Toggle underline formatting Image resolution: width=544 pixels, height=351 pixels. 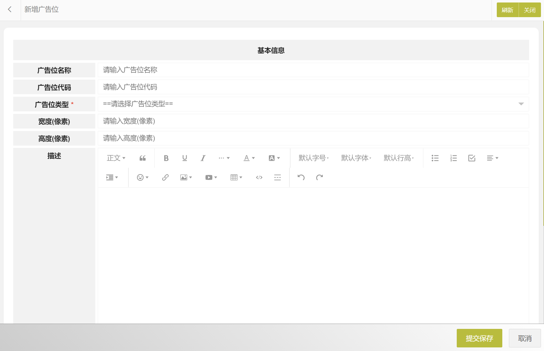click(184, 158)
